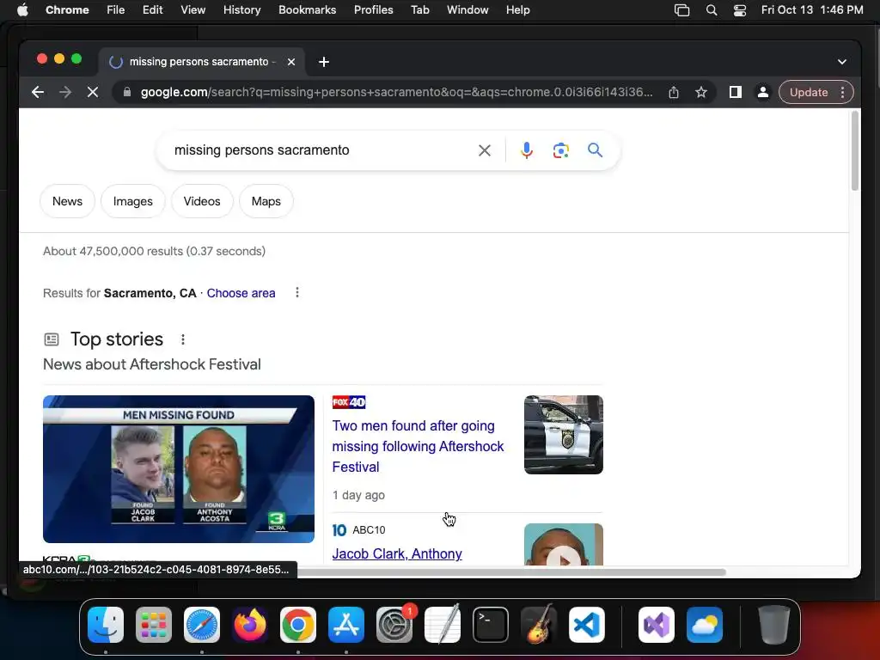The image size is (880, 660).
Task: Open Chrome's three-dot Update menu
Action: [x=842, y=92]
